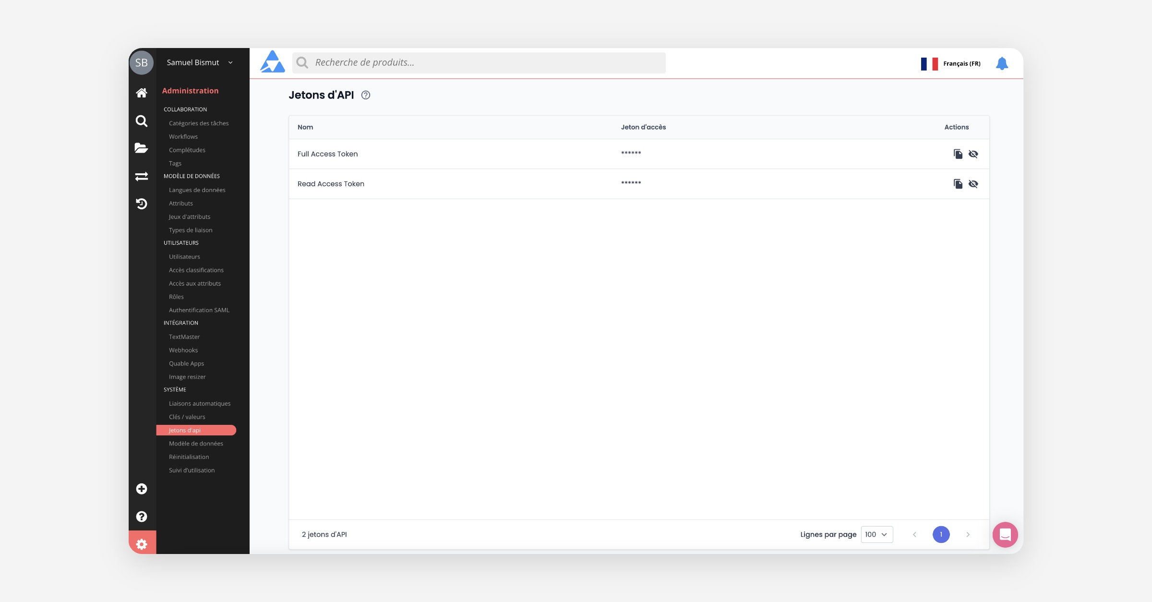1152x602 pixels.
Task: Open the home icon in sidebar
Action: pos(141,93)
